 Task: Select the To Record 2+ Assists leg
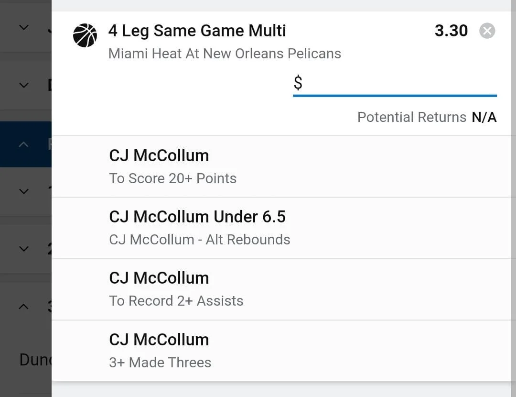(176, 301)
